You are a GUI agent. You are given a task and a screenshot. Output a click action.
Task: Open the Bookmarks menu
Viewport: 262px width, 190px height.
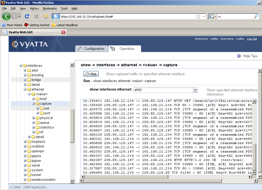tap(50, 8)
